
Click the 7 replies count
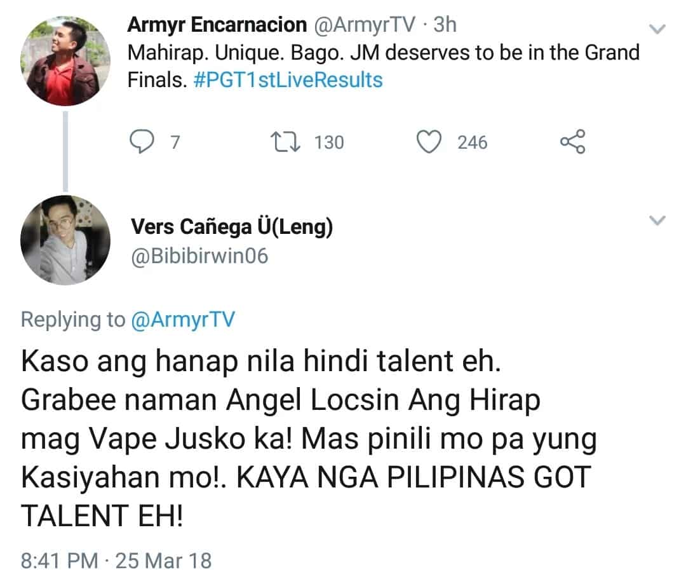tap(175, 142)
